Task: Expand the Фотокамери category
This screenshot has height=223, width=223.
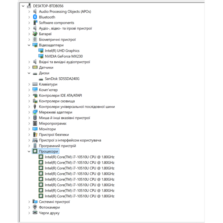Action: pyautogui.click(x=29, y=207)
